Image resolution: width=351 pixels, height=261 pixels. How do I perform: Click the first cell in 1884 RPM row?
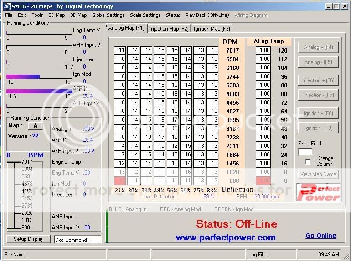pyautogui.click(x=120, y=154)
